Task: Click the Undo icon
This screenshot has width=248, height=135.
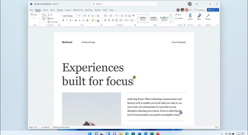Action: pos(34,15)
